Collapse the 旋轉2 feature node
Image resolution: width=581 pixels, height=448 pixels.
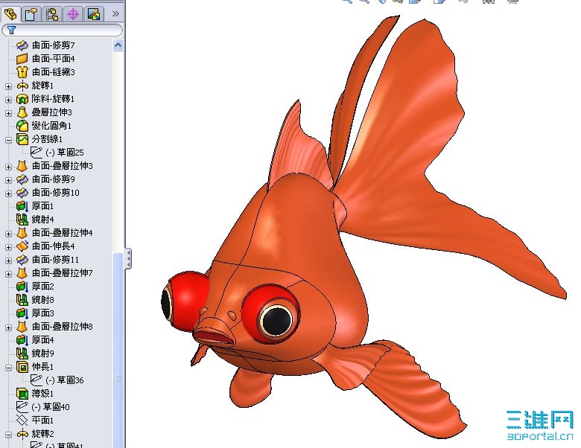click(8, 435)
